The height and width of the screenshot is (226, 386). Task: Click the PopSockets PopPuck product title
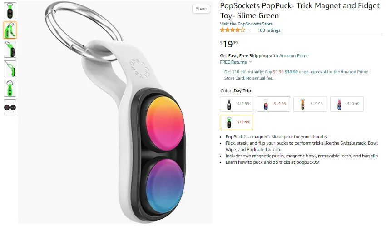pyautogui.click(x=300, y=11)
